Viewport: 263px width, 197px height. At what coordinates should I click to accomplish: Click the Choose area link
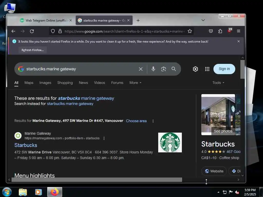pos(136,121)
